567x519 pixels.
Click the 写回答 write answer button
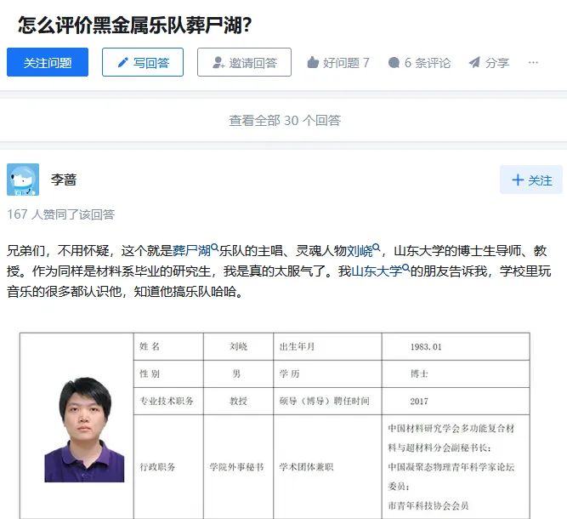pyautogui.click(x=143, y=62)
